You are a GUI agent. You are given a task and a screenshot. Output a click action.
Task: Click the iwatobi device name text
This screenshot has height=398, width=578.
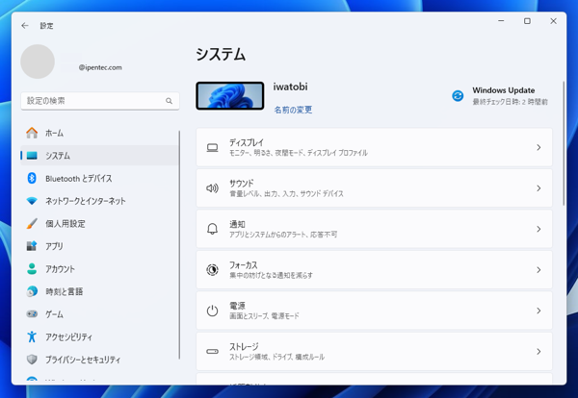(x=291, y=87)
